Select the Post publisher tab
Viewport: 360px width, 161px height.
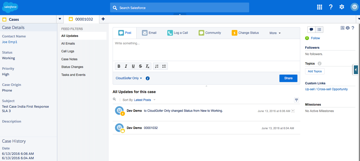pyautogui.click(x=125, y=33)
